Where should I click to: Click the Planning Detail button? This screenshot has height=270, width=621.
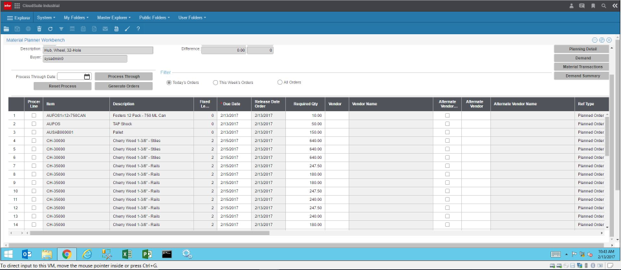(581, 48)
